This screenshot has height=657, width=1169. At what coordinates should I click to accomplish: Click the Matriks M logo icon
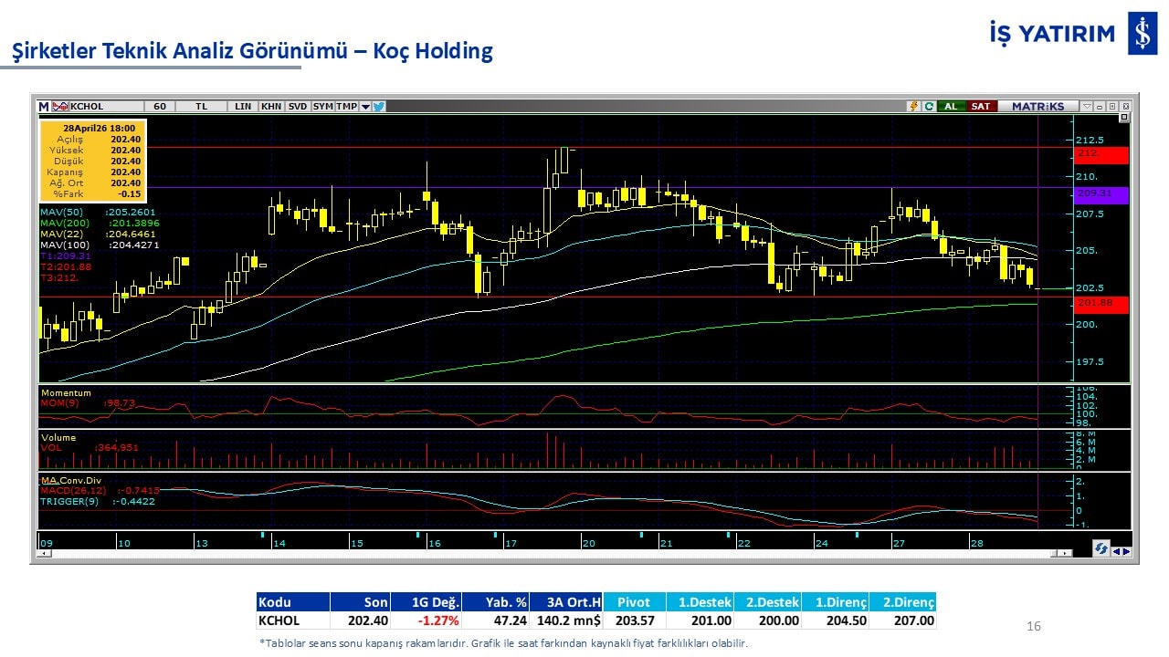(43, 106)
